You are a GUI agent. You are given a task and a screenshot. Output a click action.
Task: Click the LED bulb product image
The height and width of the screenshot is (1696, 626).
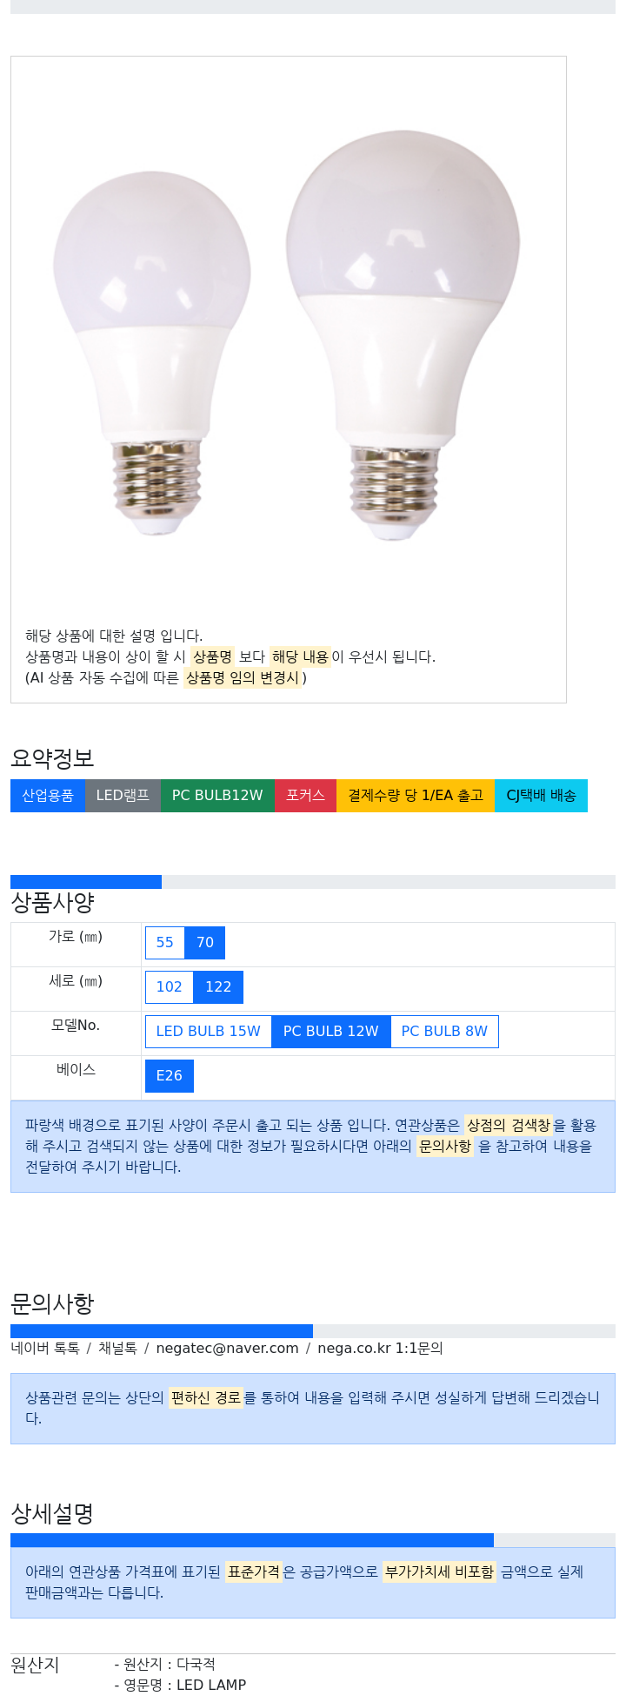[x=289, y=335]
